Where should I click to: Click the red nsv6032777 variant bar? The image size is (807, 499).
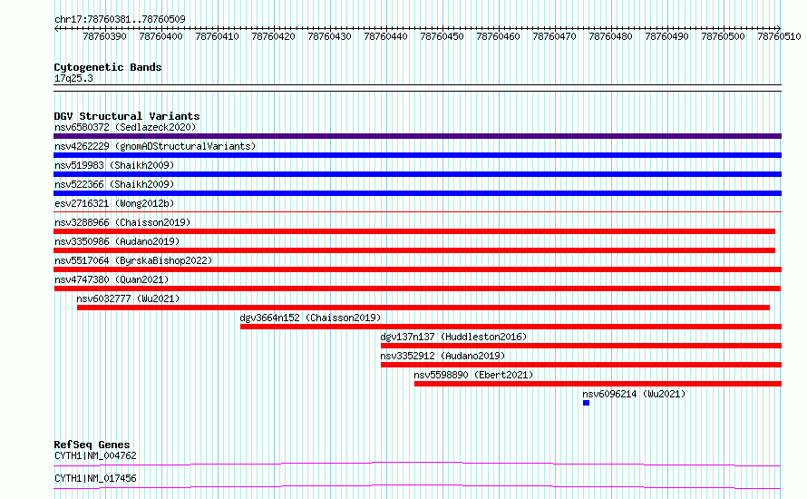[x=423, y=308]
